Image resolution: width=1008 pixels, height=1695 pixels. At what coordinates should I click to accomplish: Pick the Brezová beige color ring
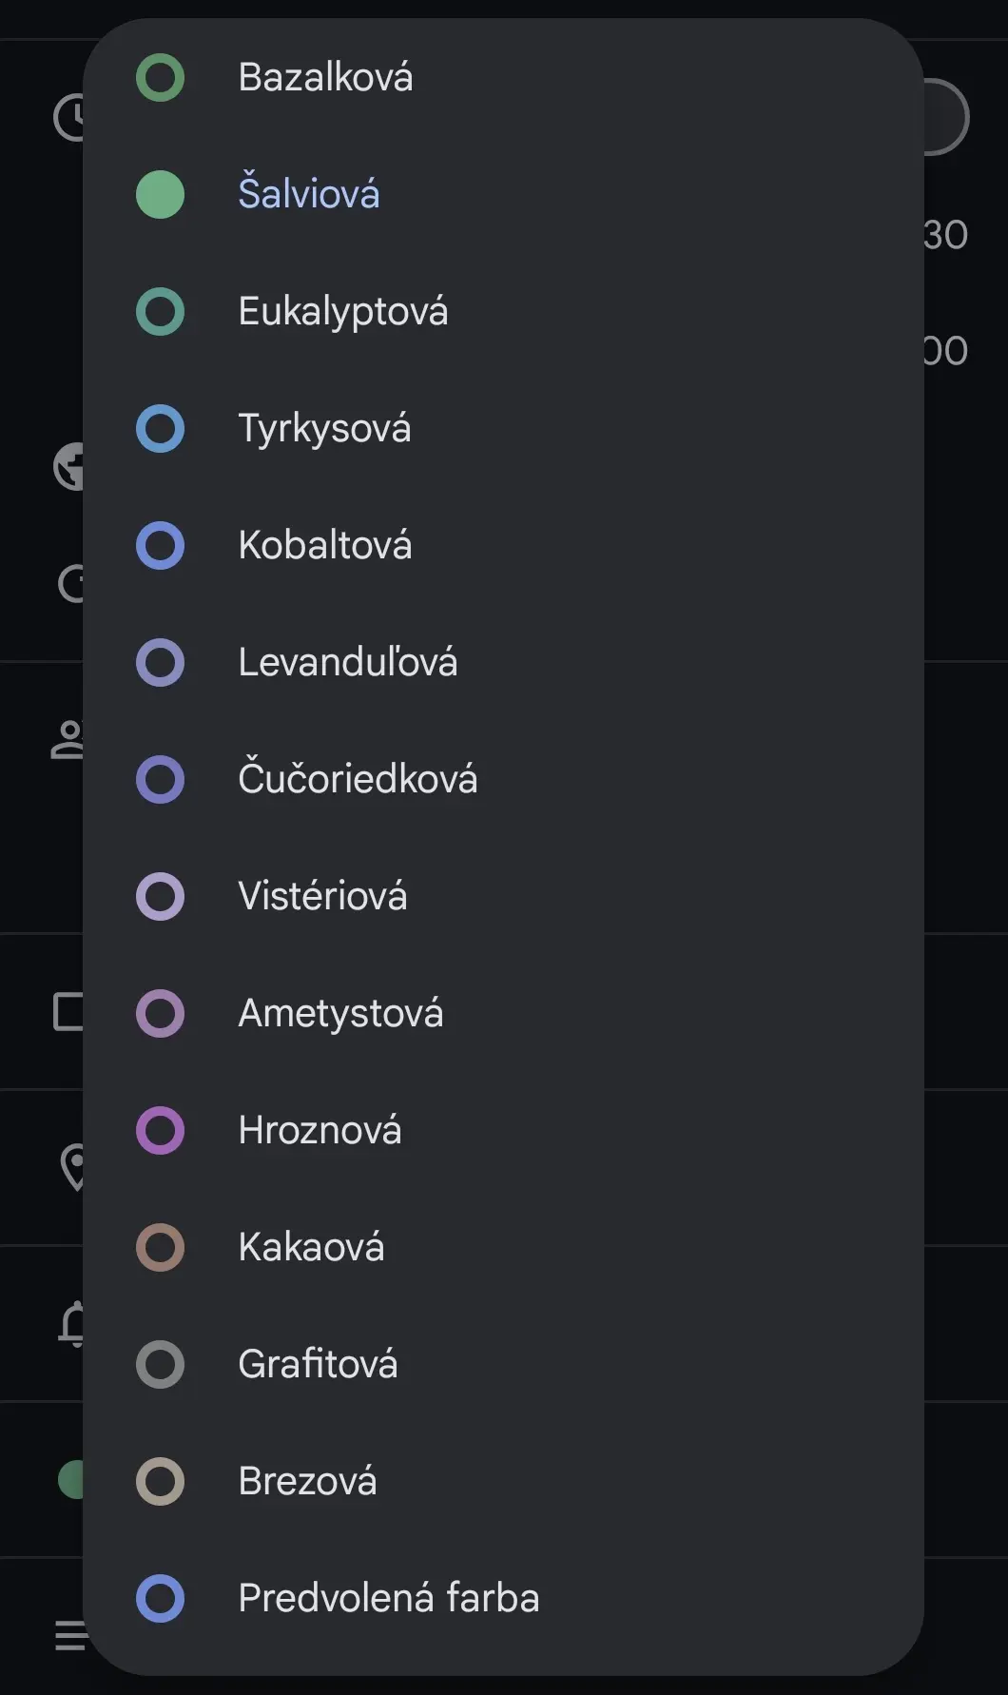(160, 1481)
